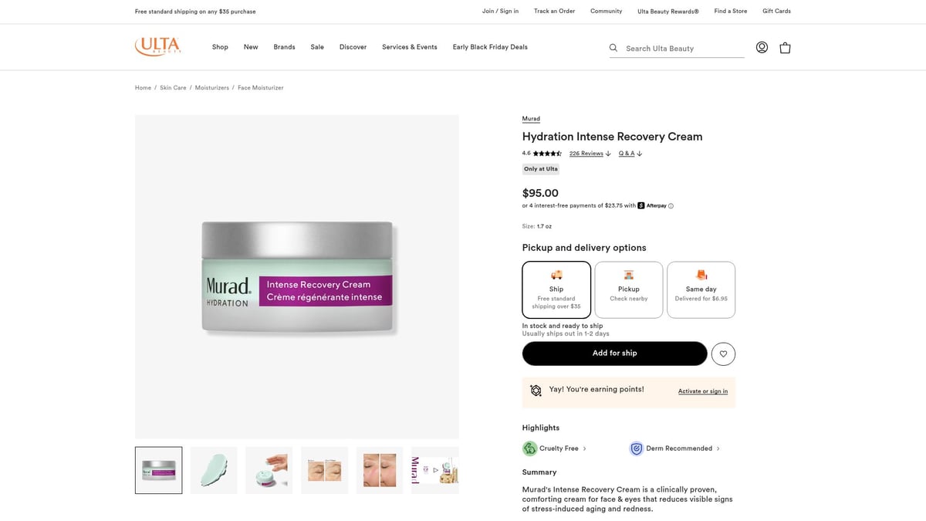Image resolution: width=926 pixels, height=521 pixels.
Task: Open the Shop menu
Action: coord(220,47)
